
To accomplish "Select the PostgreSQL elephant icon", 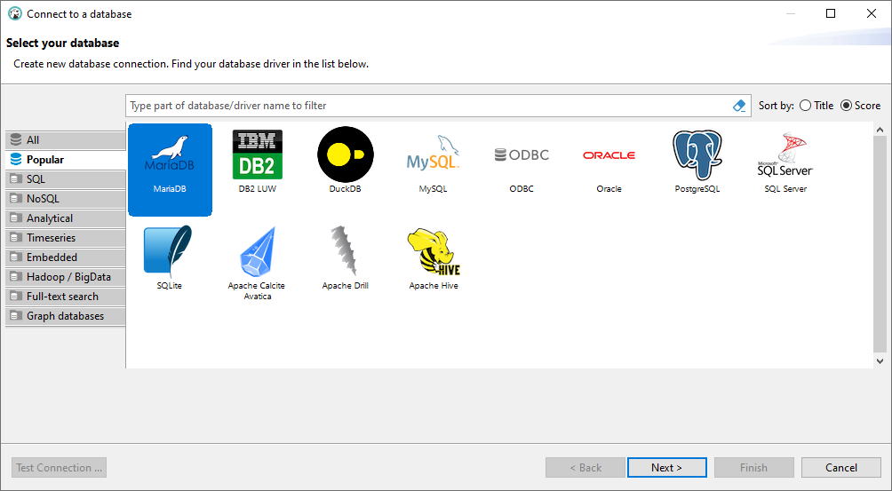I will pyautogui.click(x=697, y=156).
